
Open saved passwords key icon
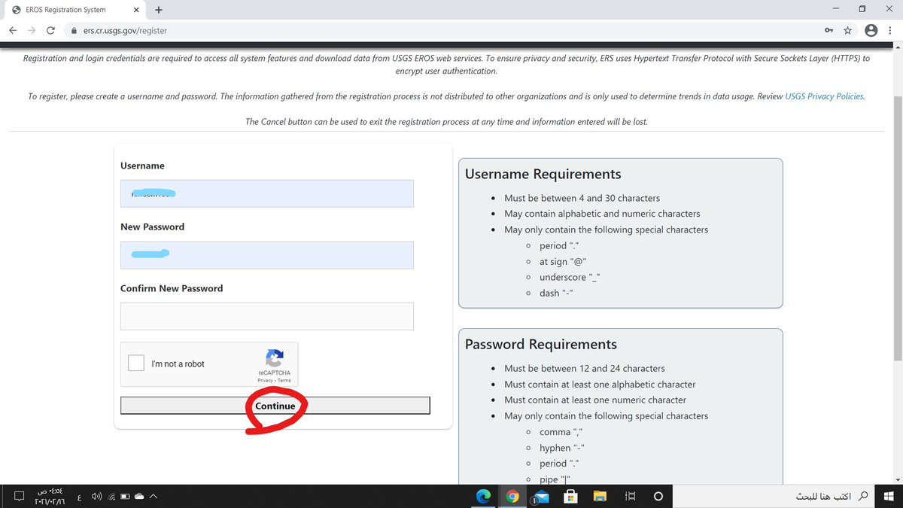pos(829,31)
